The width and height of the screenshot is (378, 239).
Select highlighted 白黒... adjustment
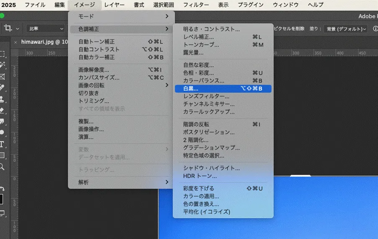tap(223, 88)
